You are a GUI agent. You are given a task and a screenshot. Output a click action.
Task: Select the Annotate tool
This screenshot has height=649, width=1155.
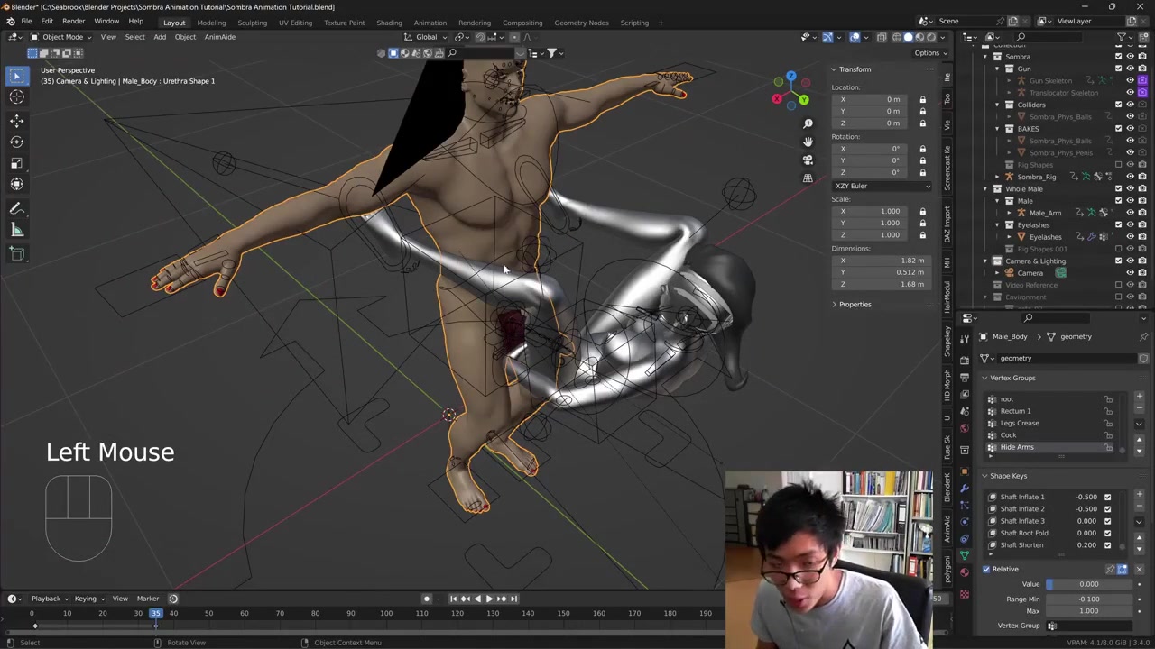(x=16, y=208)
